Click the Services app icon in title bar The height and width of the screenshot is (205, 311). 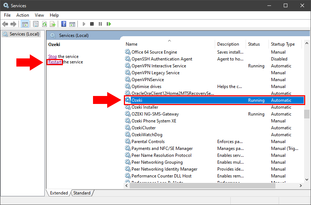point(6,5)
